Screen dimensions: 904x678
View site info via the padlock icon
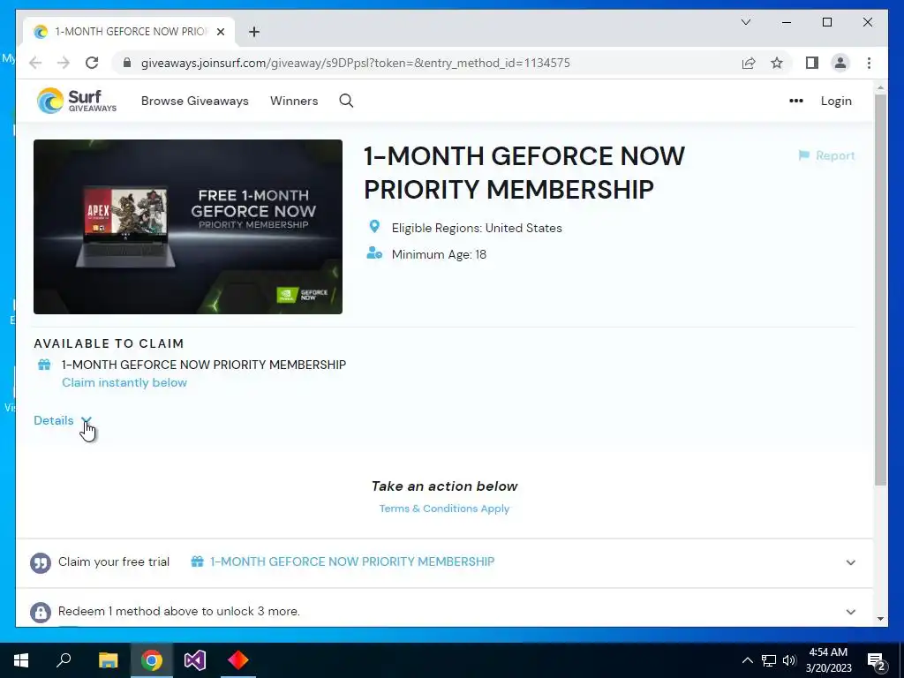(x=127, y=63)
